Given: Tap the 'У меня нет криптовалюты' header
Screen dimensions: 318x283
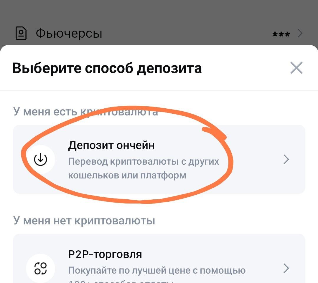Looking at the screenshot, I should pos(84,221).
